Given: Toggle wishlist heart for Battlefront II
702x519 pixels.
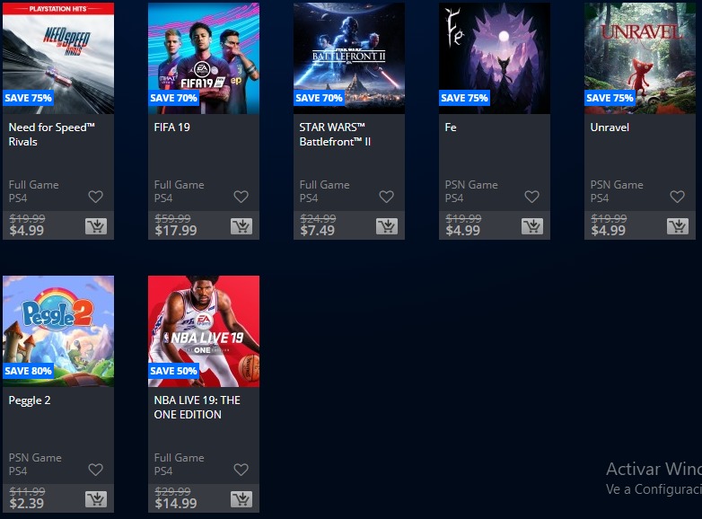Looking at the screenshot, I should [x=386, y=197].
